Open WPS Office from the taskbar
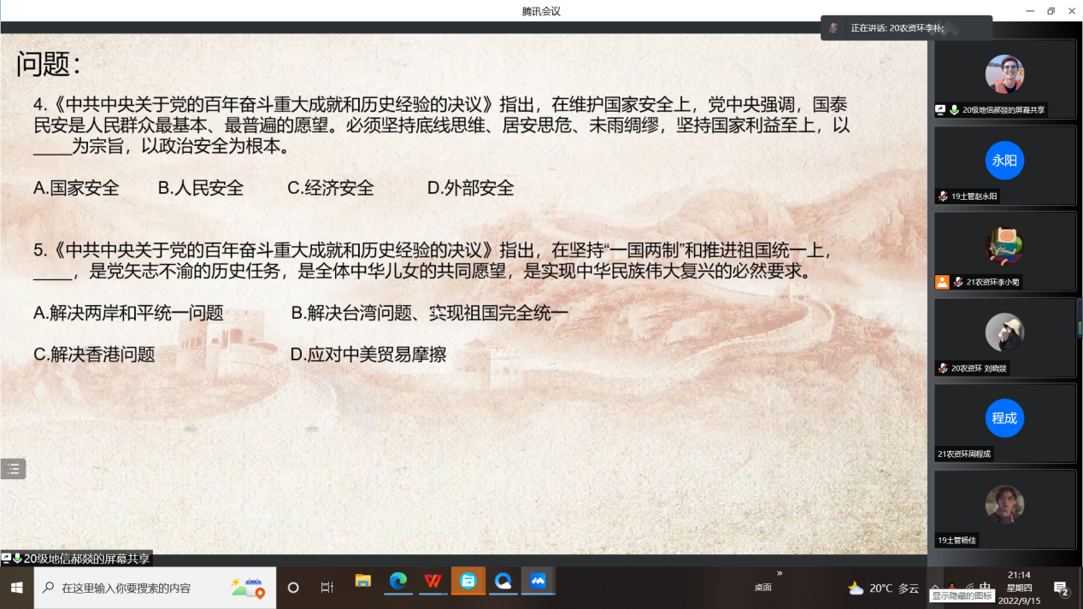This screenshot has height=609, width=1083. (433, 582)
